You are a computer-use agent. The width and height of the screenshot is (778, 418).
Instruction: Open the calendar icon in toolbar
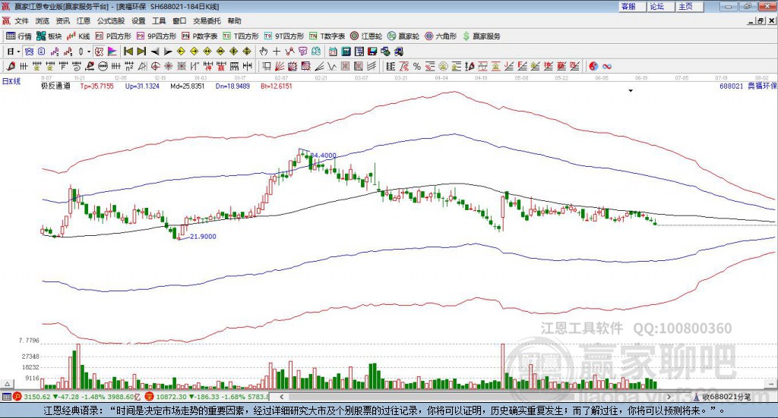pyautogui.click(x=333, y=52)
